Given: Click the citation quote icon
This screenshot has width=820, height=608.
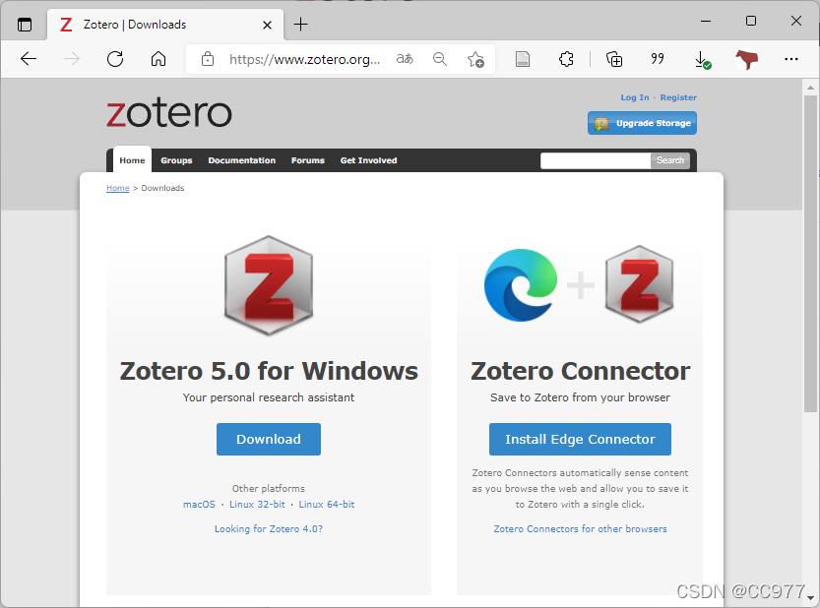Looking at the screenshot, I should click(658, 58).
